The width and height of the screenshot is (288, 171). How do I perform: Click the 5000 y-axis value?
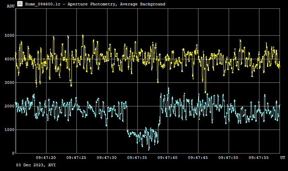[x=9, y=35]
